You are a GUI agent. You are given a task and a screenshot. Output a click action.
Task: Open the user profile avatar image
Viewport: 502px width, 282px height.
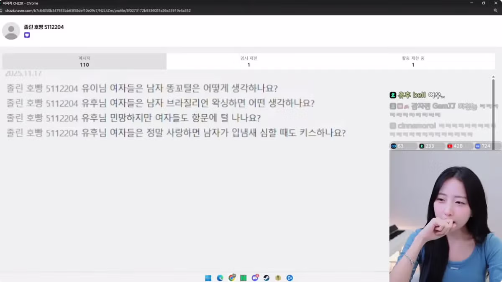11,30
